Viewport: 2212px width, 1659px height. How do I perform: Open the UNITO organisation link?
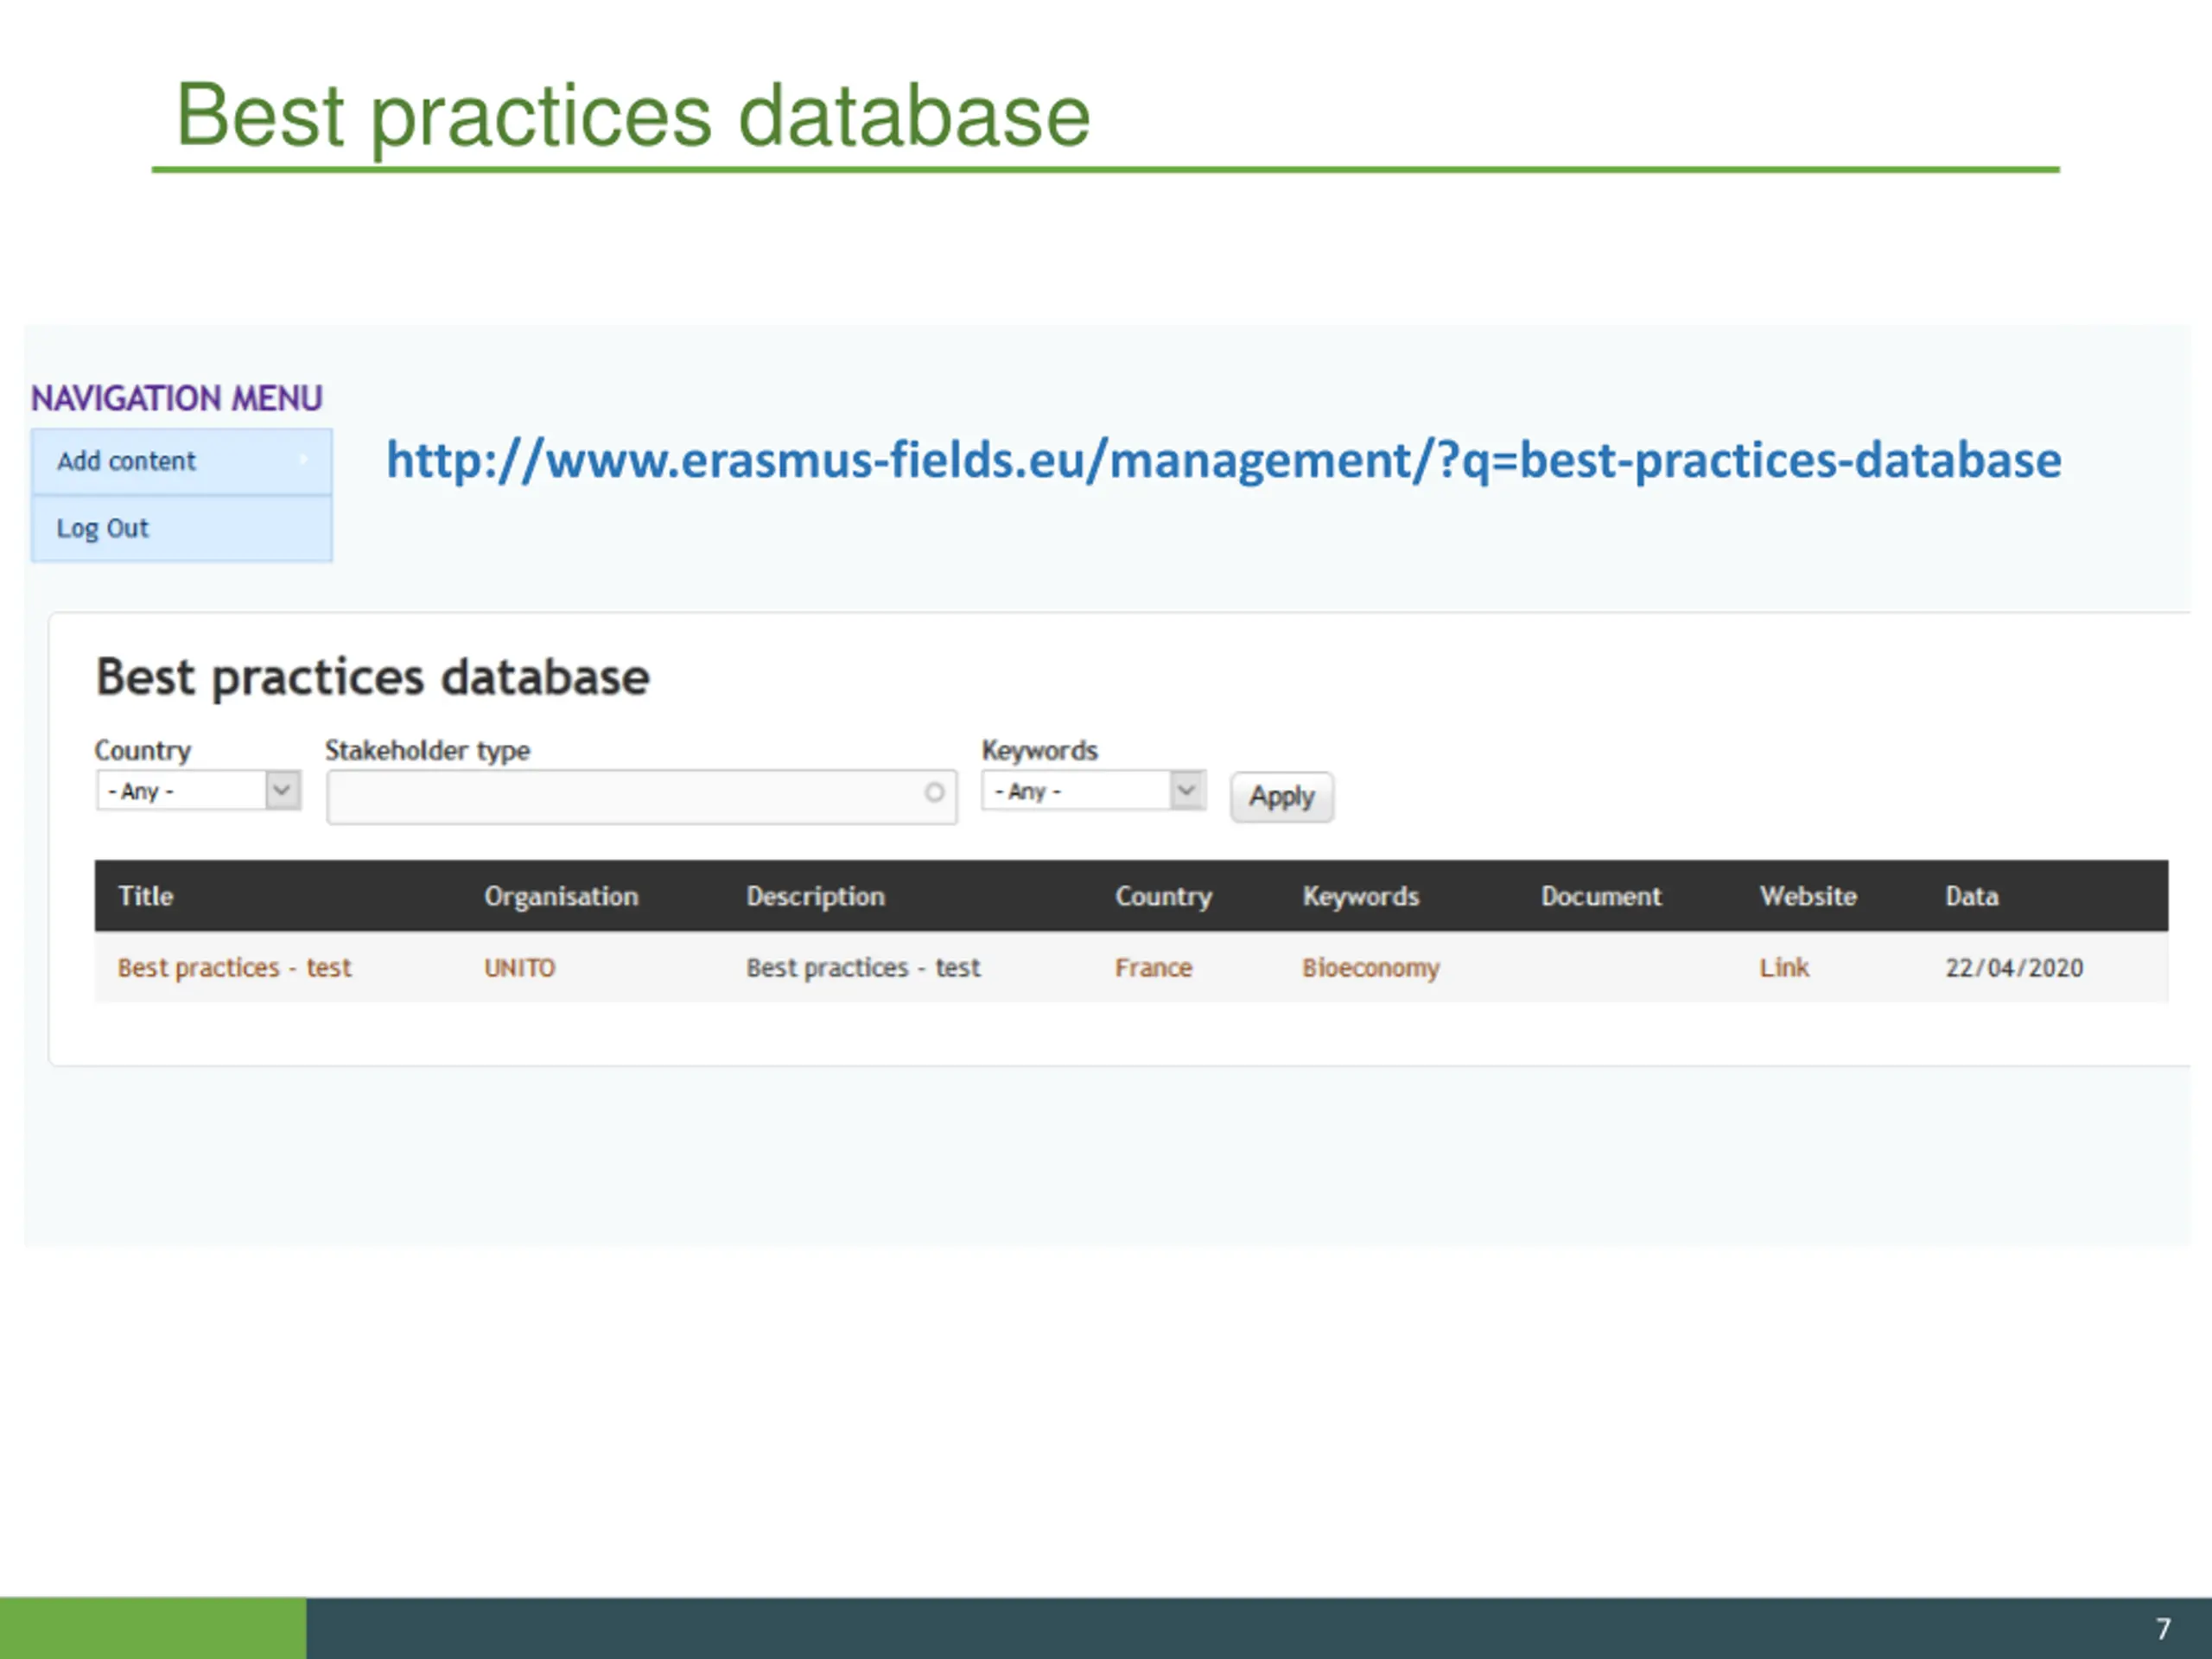[x=519, y=968]
